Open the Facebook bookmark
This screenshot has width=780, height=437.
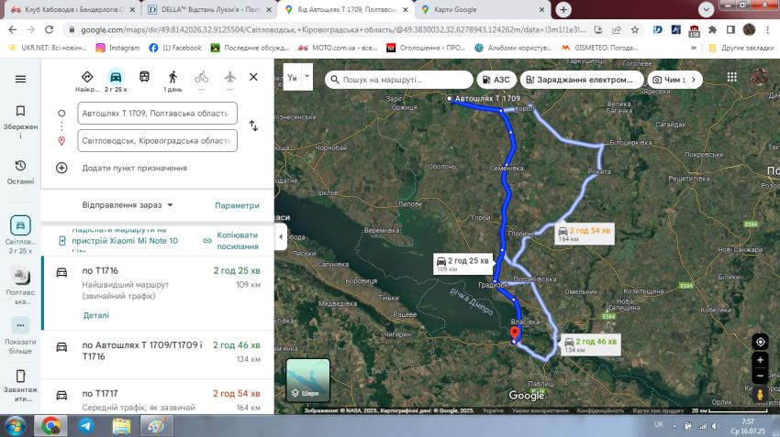[175, 48]
